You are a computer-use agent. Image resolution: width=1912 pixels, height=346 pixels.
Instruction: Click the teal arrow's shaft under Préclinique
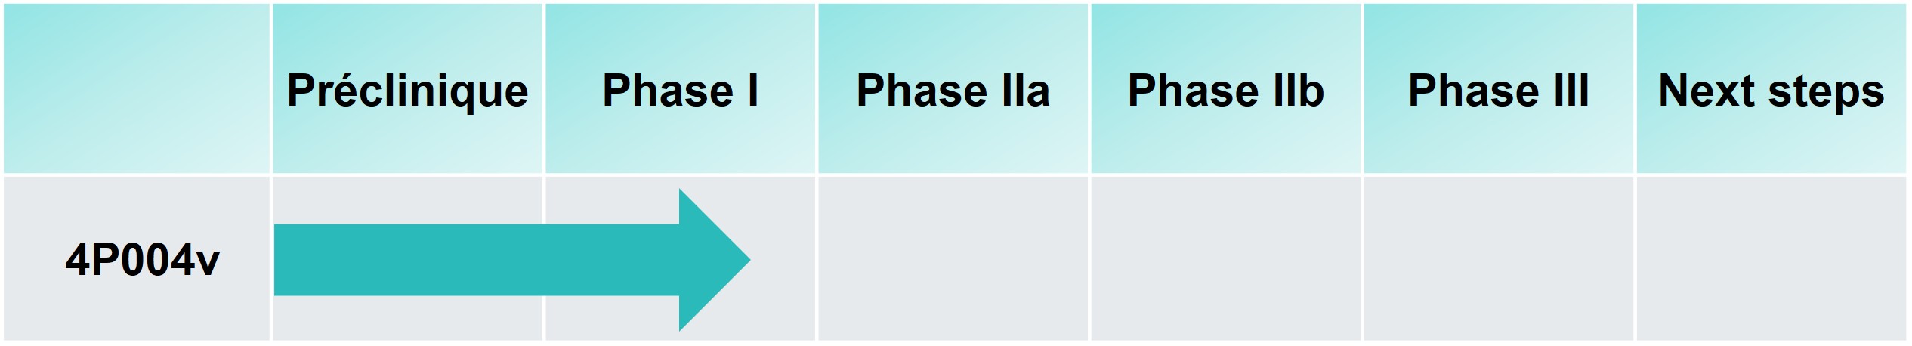tap(408, 260)
